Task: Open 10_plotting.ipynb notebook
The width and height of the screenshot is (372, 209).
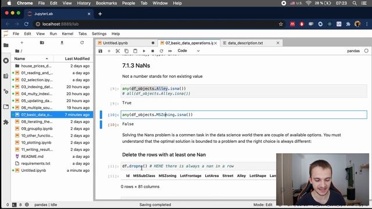Action: point(52,143)
